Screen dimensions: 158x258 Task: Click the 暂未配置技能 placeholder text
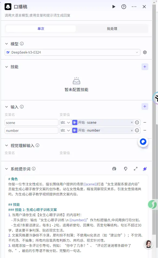tap(77, 90)
